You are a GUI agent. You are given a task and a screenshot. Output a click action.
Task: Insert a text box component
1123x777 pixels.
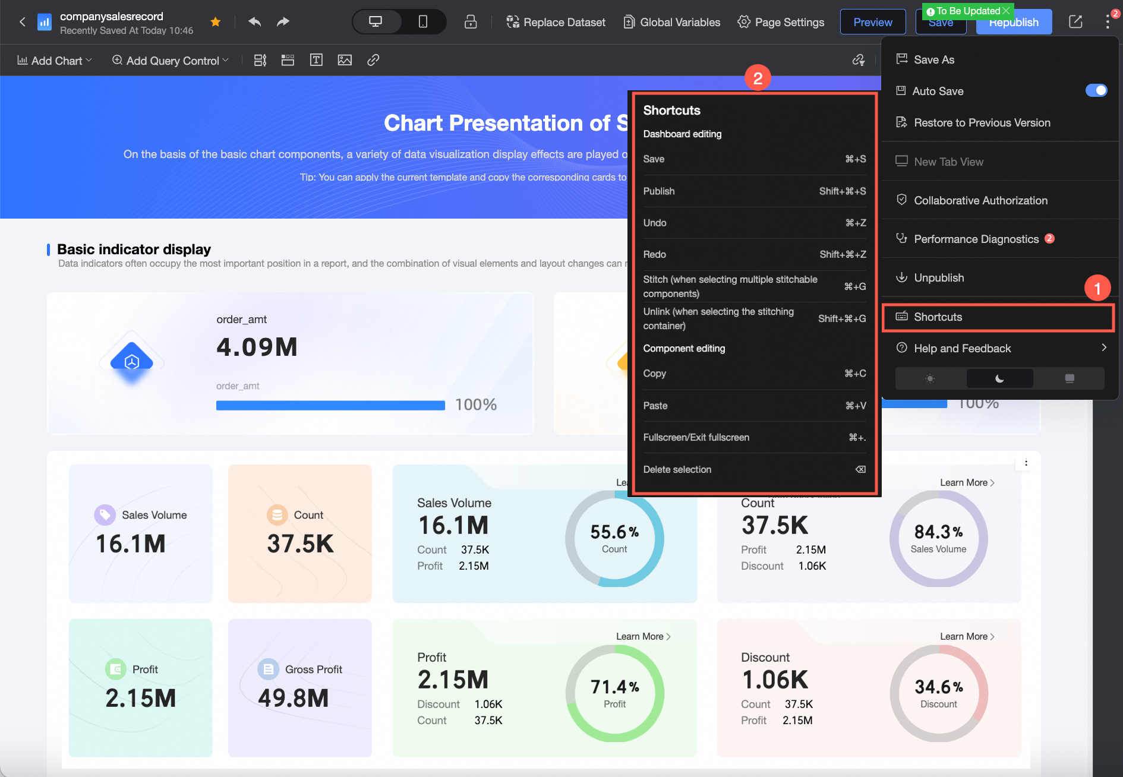tap(316, 60)
